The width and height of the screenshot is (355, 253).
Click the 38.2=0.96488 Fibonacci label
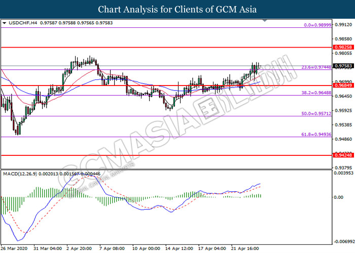pyautogui.click(x=316, y=93)
